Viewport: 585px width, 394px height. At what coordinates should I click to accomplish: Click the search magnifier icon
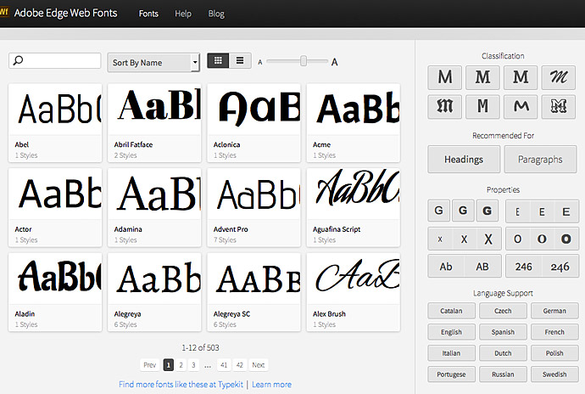click(x=18, y=60)
